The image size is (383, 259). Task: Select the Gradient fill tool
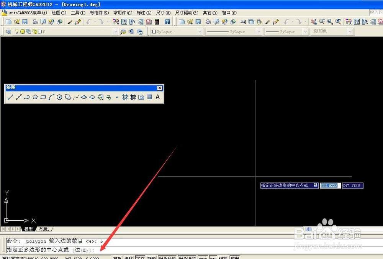click(x=133, y=97)
